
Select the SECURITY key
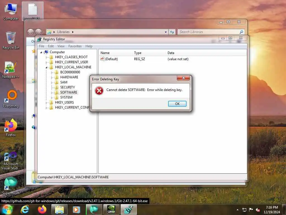click(x=68, y=87)
